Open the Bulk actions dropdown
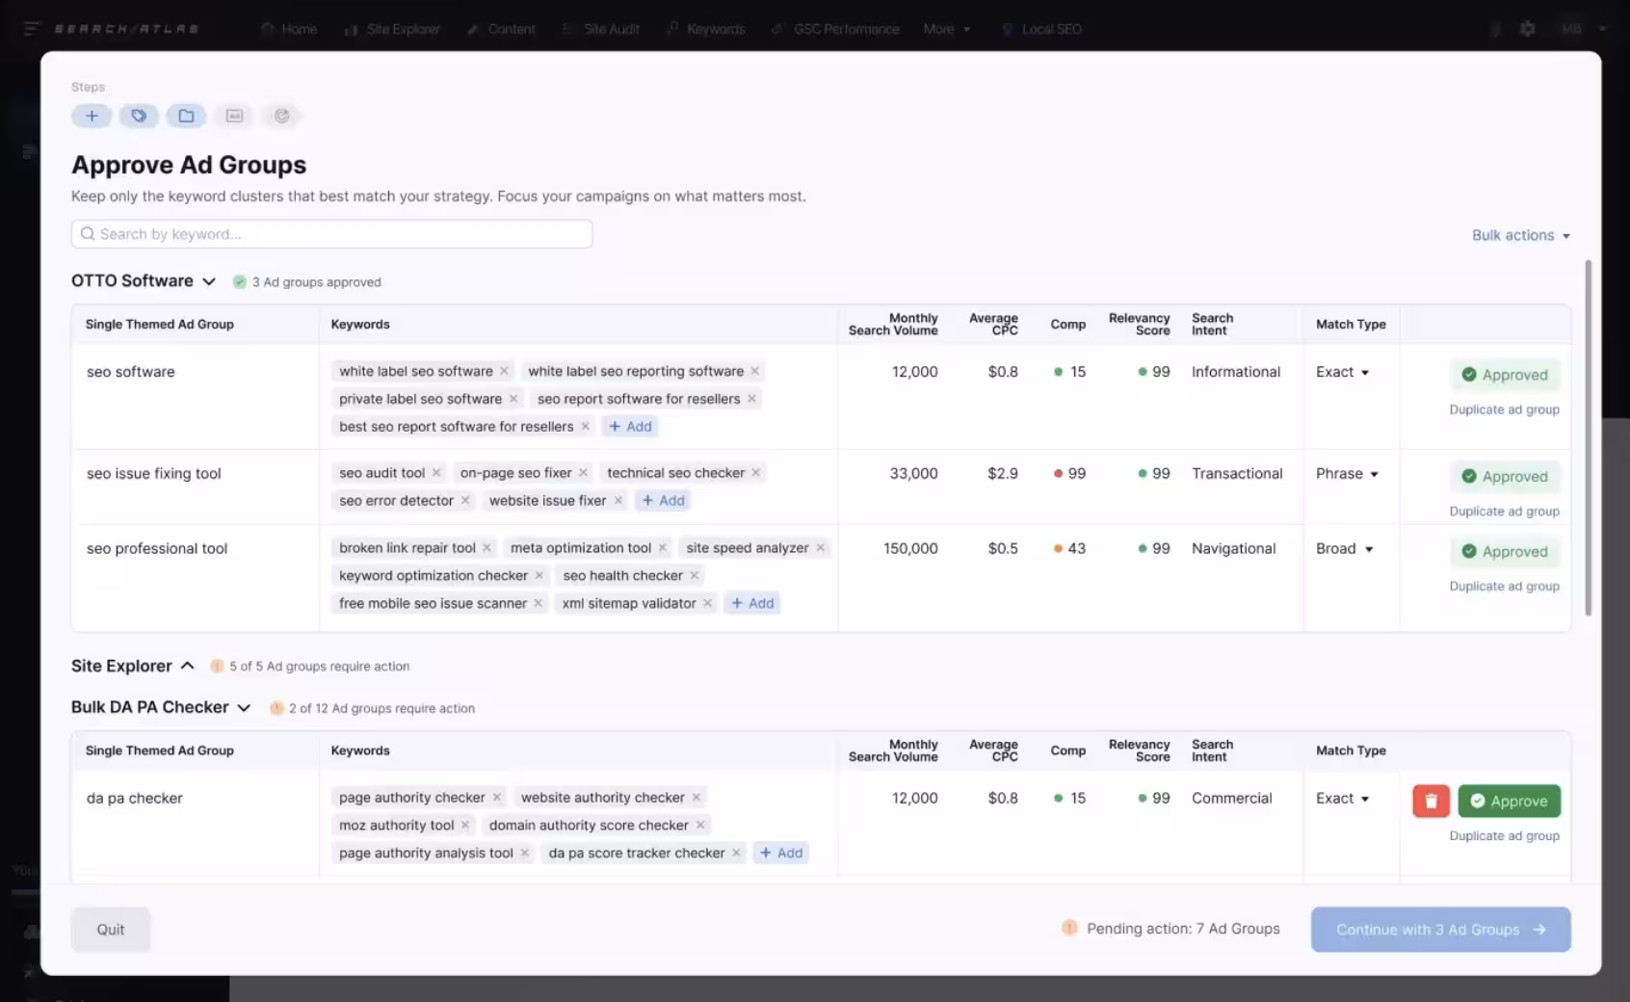1630x1002 pixels. (x=1520, y=235)
